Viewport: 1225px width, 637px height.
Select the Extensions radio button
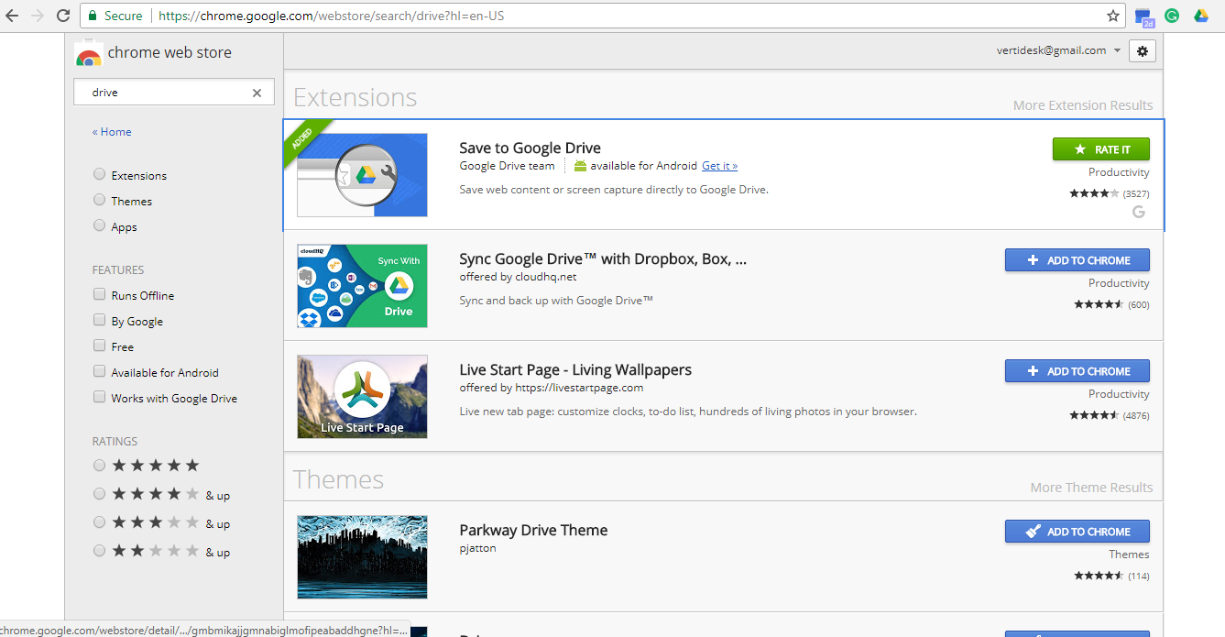[99, 174]
